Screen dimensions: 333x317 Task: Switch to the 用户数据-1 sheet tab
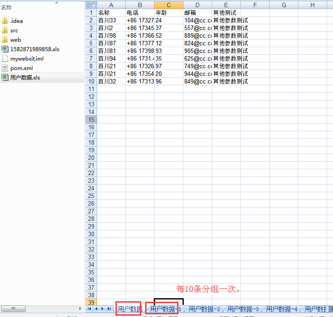[165, 309]
